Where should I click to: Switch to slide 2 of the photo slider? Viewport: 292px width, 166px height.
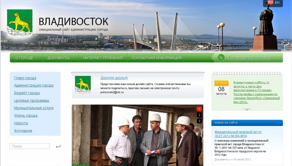[x=199, y=115]
